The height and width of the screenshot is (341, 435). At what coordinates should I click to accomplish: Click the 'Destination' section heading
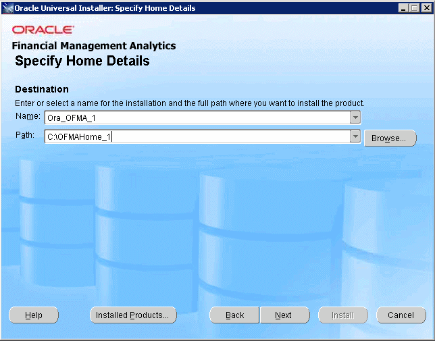tap(42, 89)
